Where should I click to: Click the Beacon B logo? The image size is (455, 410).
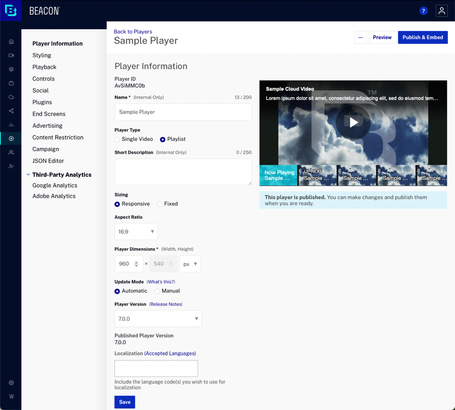pyautogui.click(x=11, y=11)
